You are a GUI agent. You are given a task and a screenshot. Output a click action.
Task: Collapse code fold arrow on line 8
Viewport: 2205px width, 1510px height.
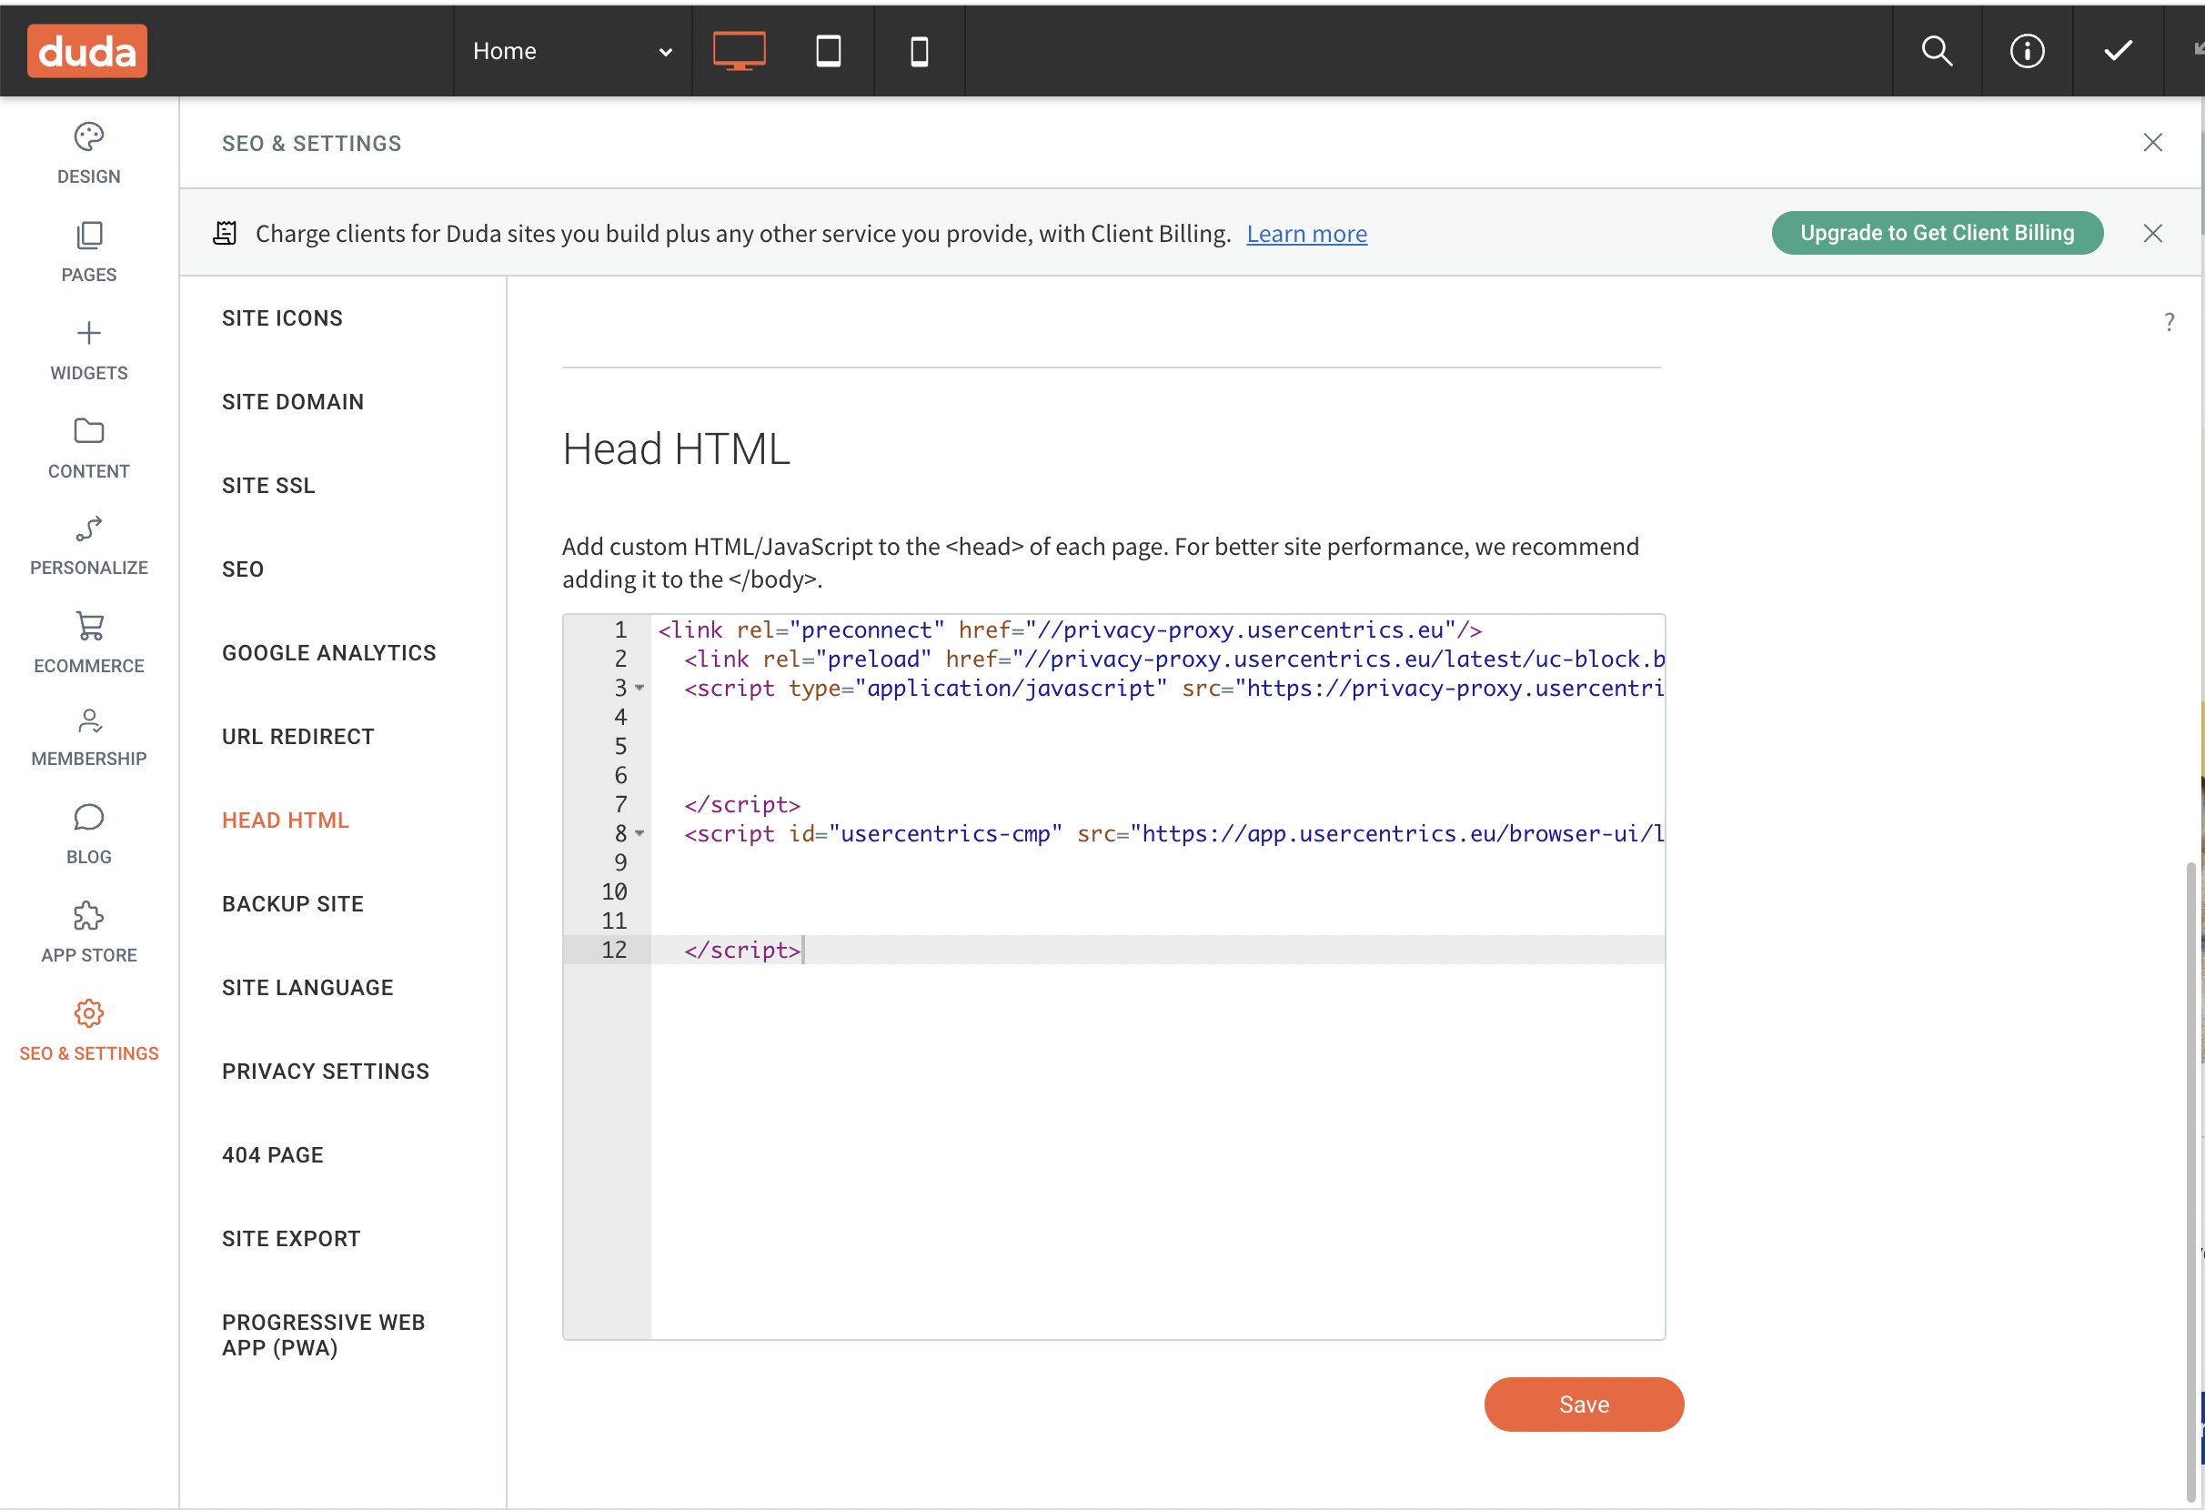tap(639, 833)
